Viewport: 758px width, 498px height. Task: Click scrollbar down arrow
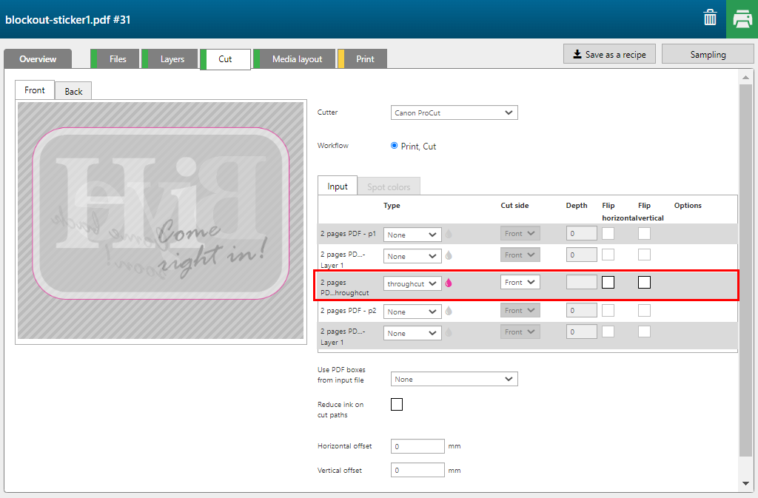[745, 483]
